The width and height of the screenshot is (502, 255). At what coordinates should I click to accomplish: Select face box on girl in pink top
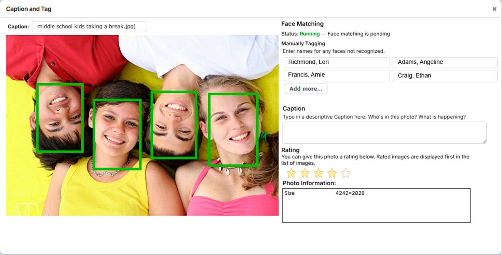233,130
